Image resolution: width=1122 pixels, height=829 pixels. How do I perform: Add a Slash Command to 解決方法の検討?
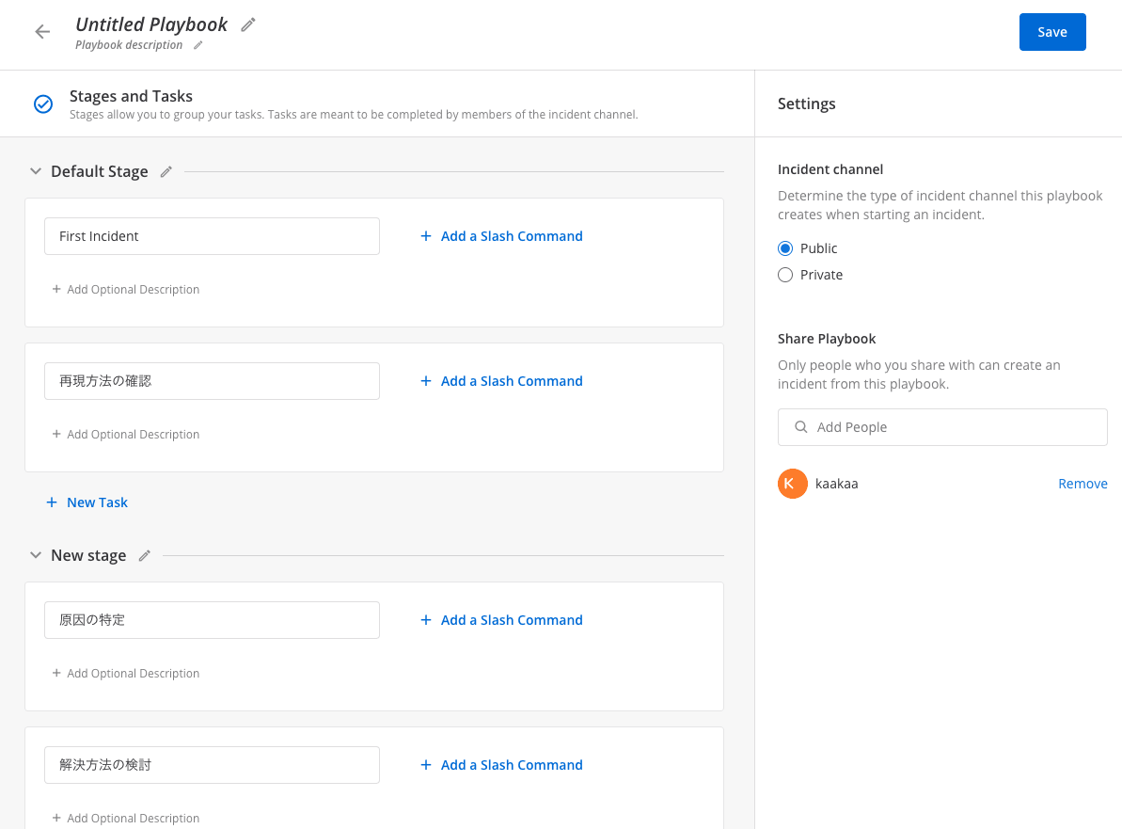point(501,765)
